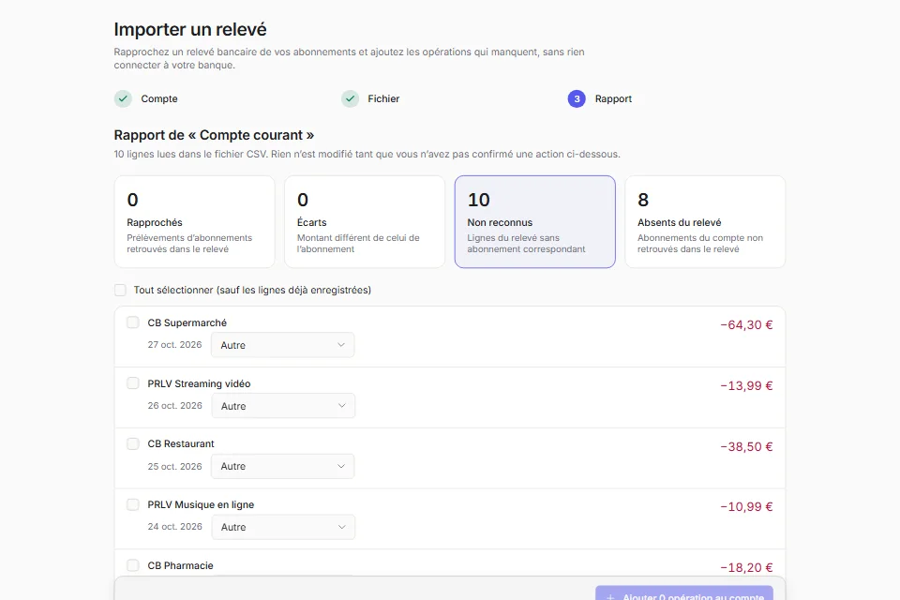
Task: Show the Rapprochés results card
Action: 195,221
